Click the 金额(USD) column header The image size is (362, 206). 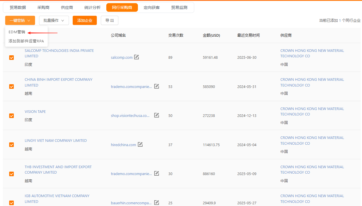211,35
